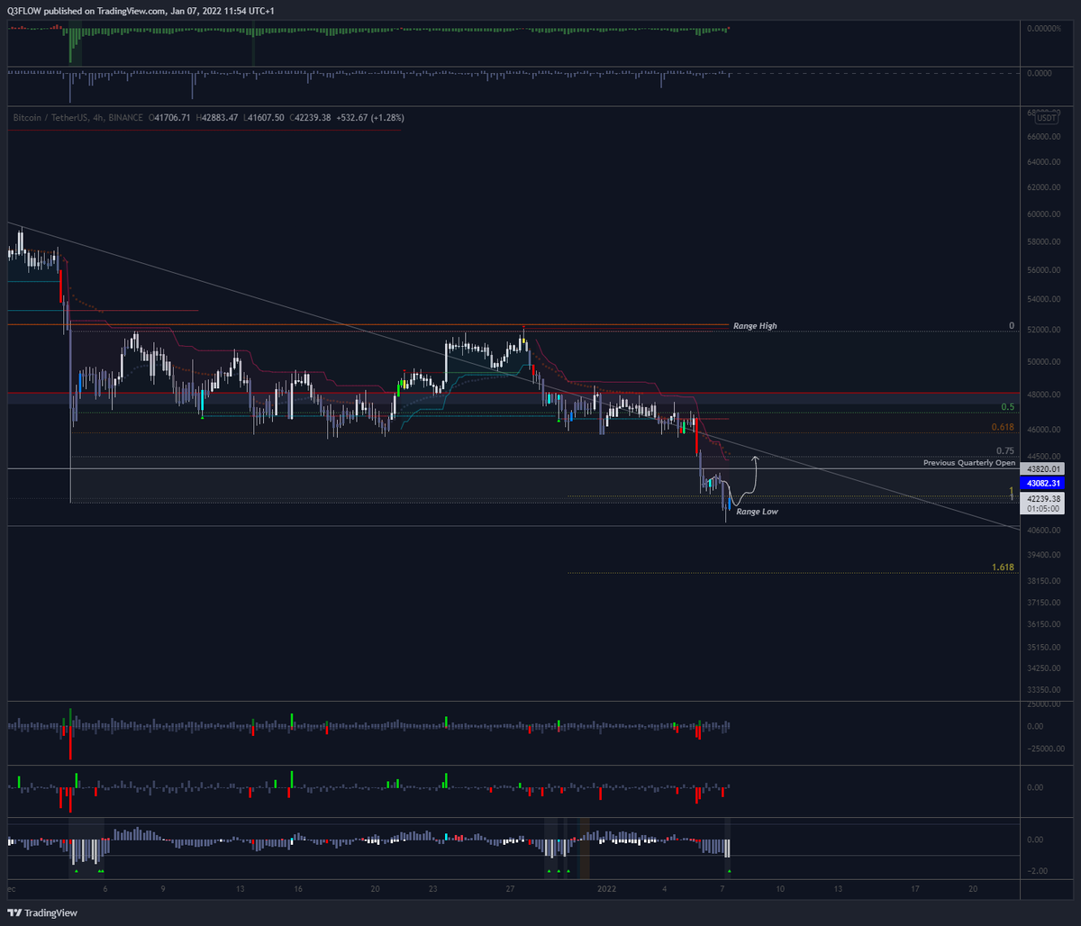Click 46000.00 on the price scale
This screenshot has width=1081, height=926.
pos(1043,431)
